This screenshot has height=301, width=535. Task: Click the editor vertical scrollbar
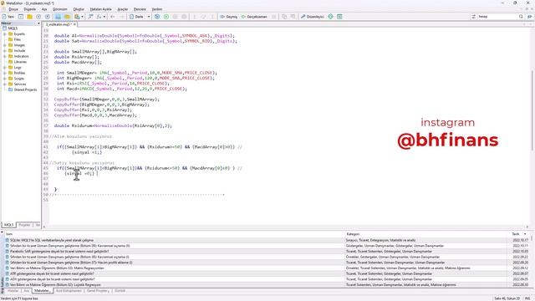[x=532, y=110]
